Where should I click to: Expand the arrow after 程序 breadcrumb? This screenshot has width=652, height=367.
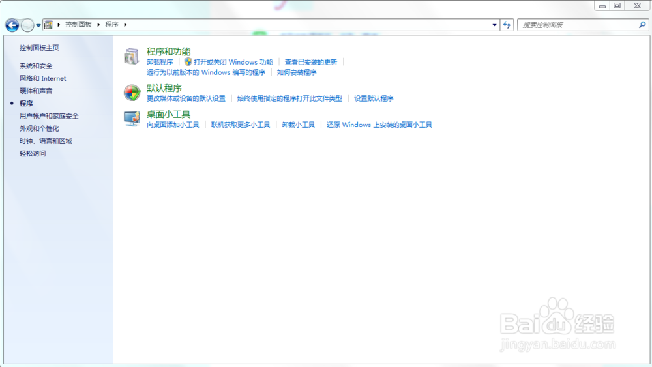[x=125, y=25]
